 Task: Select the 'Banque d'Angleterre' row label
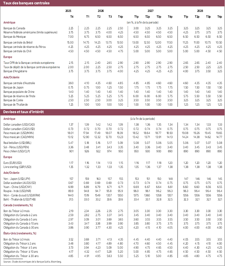(x=15, y=71)
